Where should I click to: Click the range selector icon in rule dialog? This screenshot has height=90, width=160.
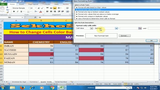[x=140, y=28]
